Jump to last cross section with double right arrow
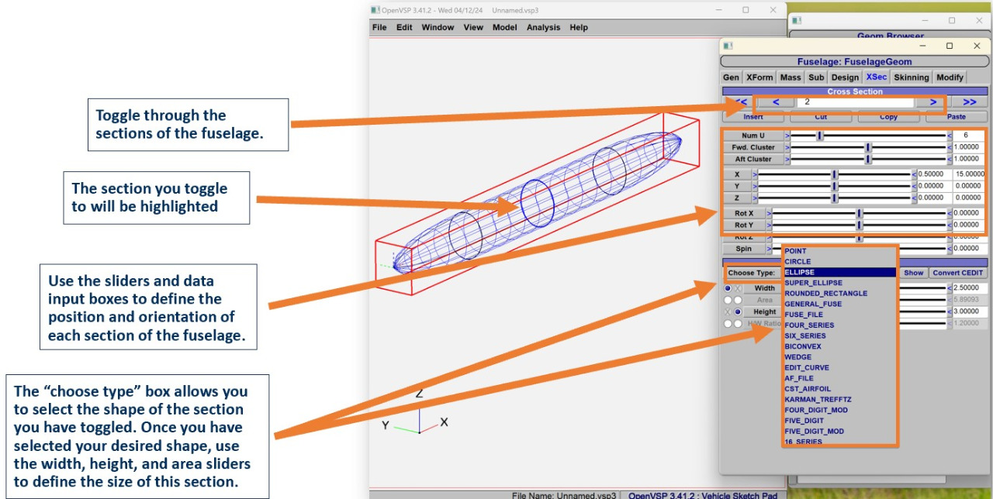This screenshot has height=499, width=993. pos(970,102)
